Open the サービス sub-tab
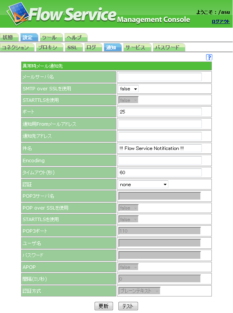 click(x=136, y=48)
